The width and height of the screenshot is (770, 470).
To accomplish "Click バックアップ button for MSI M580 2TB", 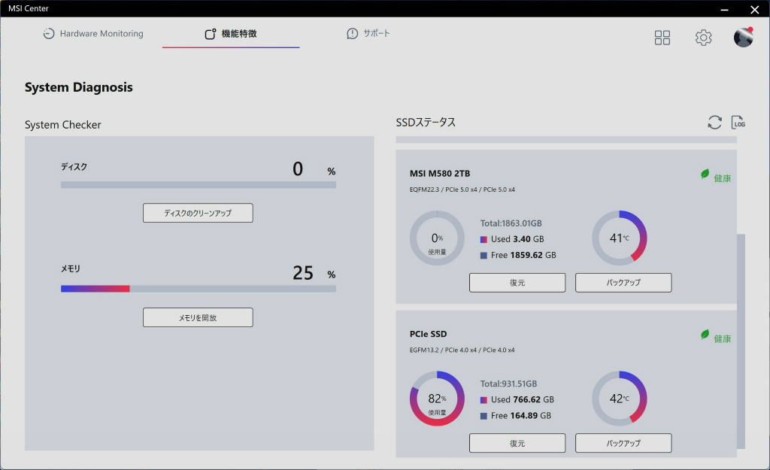I will 623,283.
